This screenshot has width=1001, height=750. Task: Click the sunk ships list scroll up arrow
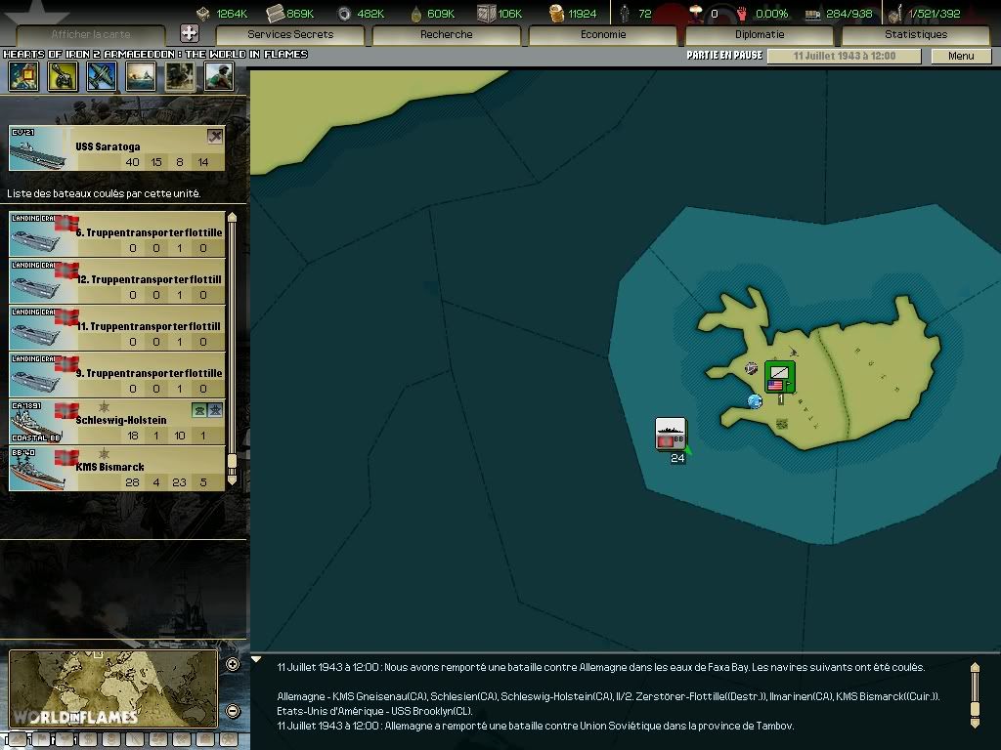(232, 218)
